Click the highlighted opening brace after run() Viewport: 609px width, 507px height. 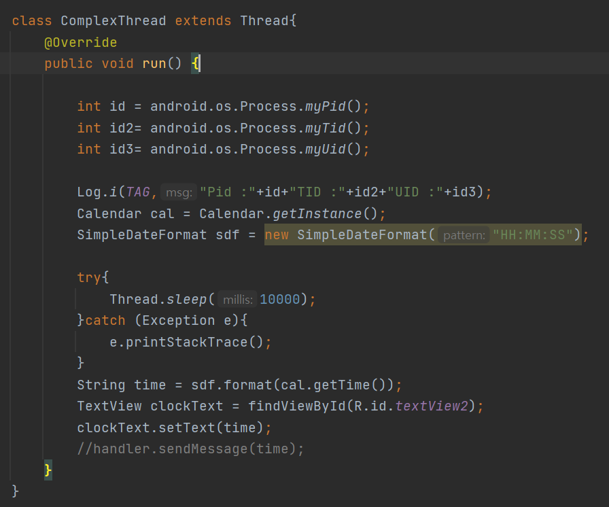[x=195, y=63]
